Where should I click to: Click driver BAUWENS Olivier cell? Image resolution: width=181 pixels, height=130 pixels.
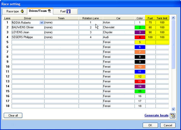28,27
